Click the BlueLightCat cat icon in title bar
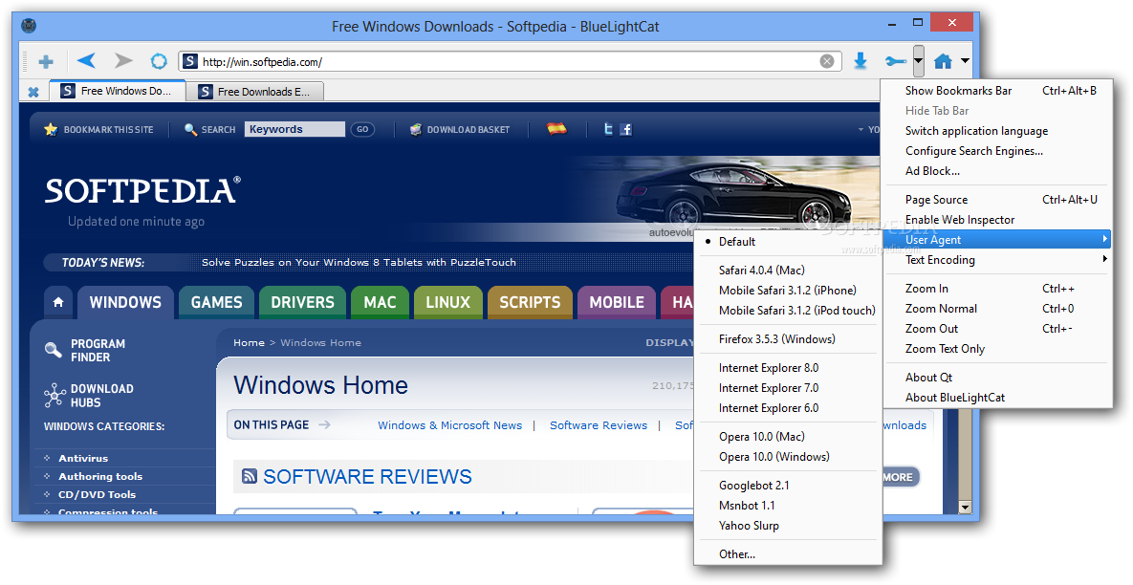 pyautogui.click(x=29, y=26)
